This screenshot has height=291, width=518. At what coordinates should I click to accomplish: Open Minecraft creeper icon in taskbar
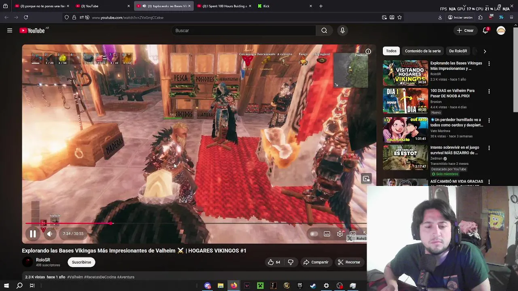260,286
